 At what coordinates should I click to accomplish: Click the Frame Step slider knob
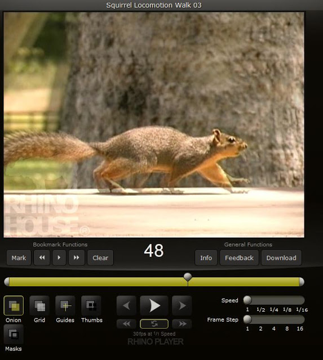[247, 319]
